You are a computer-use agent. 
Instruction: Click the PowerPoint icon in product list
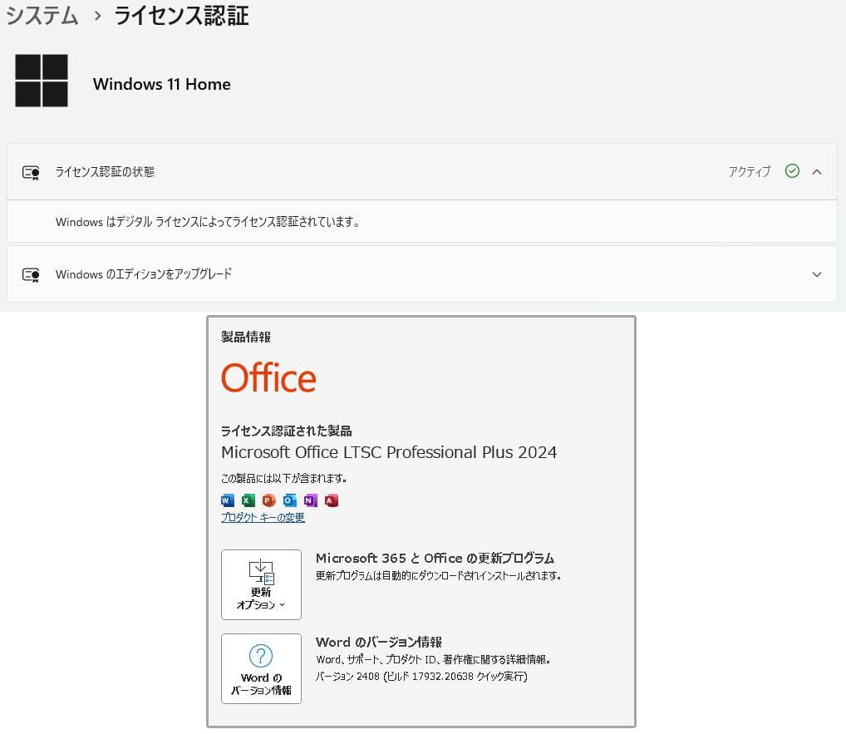pos(268,500)
